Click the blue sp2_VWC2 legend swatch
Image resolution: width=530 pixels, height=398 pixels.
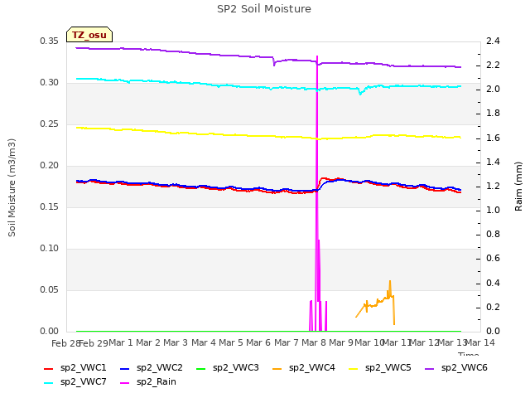125,369
